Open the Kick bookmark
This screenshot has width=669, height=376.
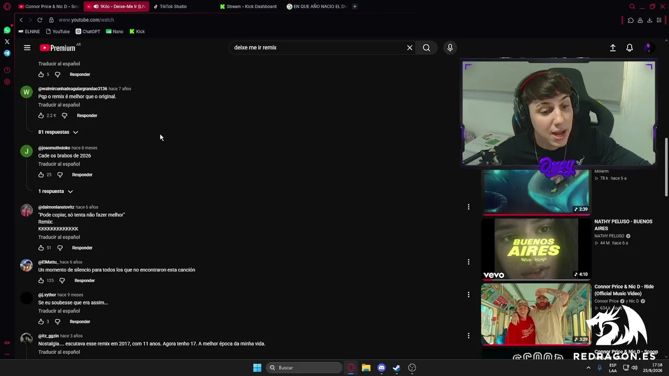pos(137,31)
